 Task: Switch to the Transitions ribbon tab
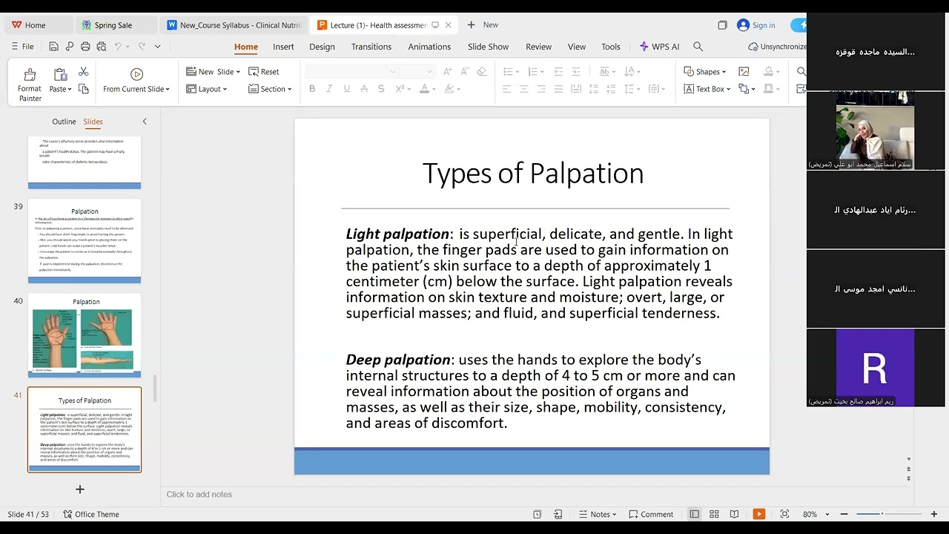pos(371,46)
